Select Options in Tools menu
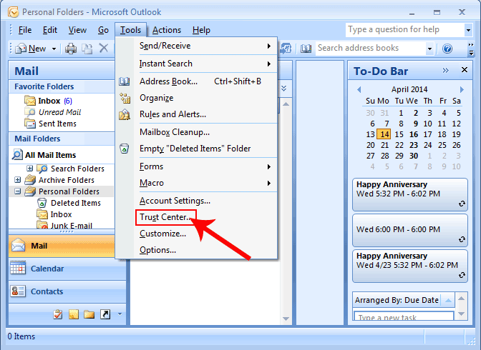Image resolution: width=481 pixels, height=350 pixels. 196,250
